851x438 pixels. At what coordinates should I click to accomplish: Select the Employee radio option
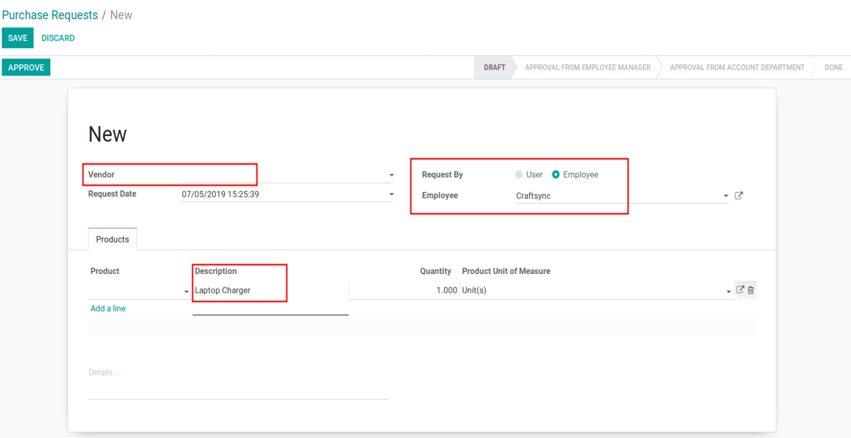[556, 174]
